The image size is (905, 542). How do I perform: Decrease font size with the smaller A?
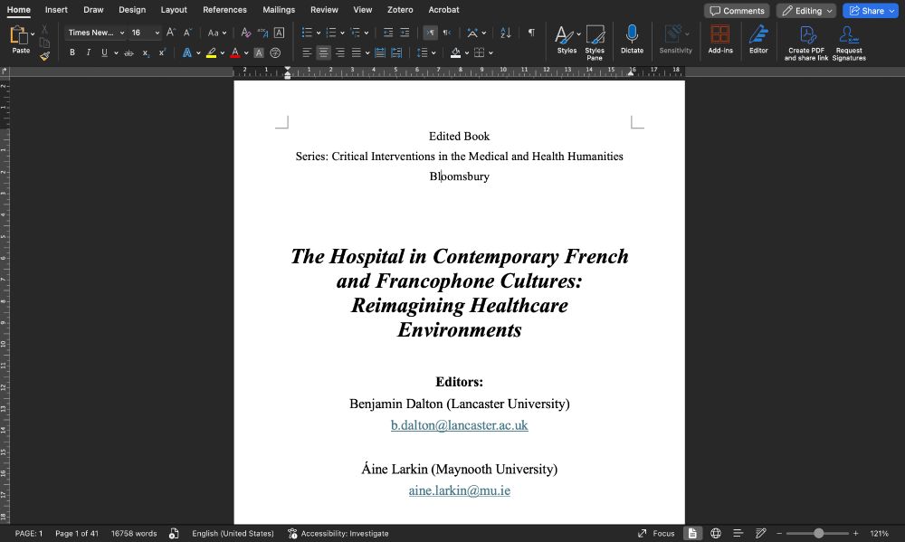click(187, 33)
